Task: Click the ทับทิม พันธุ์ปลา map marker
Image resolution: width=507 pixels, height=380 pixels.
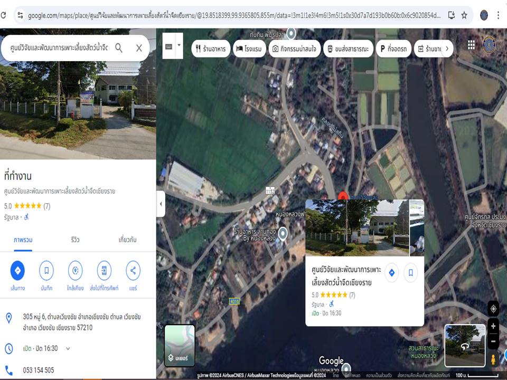Action: coord(291,33)
